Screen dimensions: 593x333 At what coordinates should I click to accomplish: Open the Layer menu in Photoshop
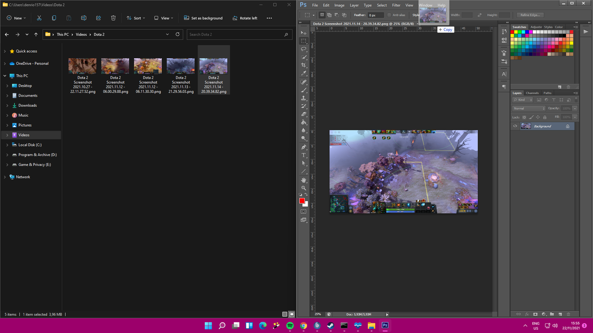pyautogui.click(x=354, y=5)
